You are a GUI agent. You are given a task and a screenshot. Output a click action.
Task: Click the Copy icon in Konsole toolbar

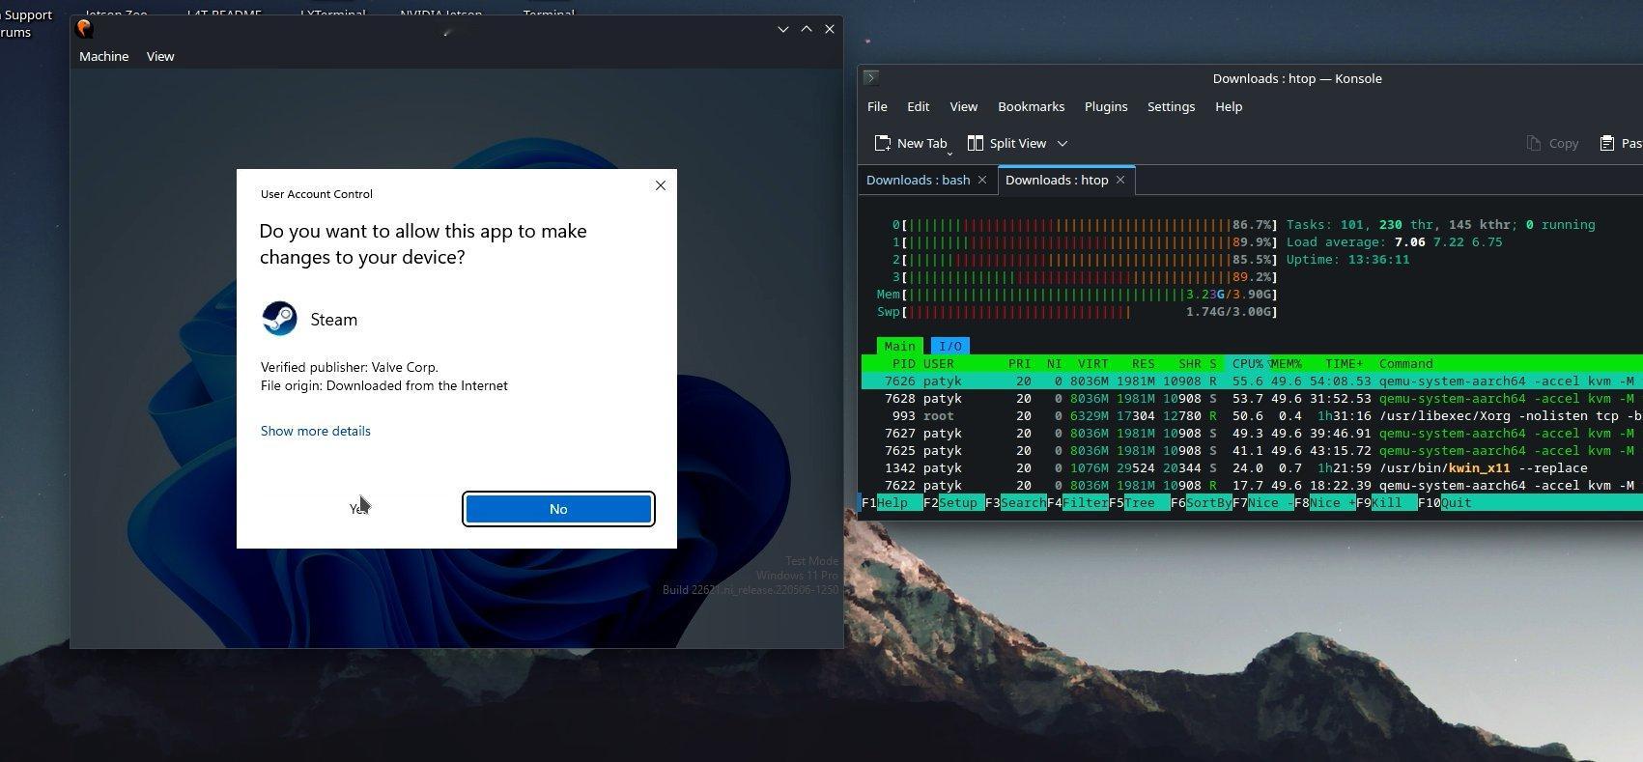coord(1533,143)
